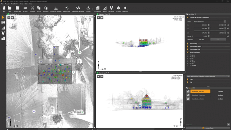Uncheck the first DG 1 scan position
This screenshot has height=130, width=231.
[190, 55]
